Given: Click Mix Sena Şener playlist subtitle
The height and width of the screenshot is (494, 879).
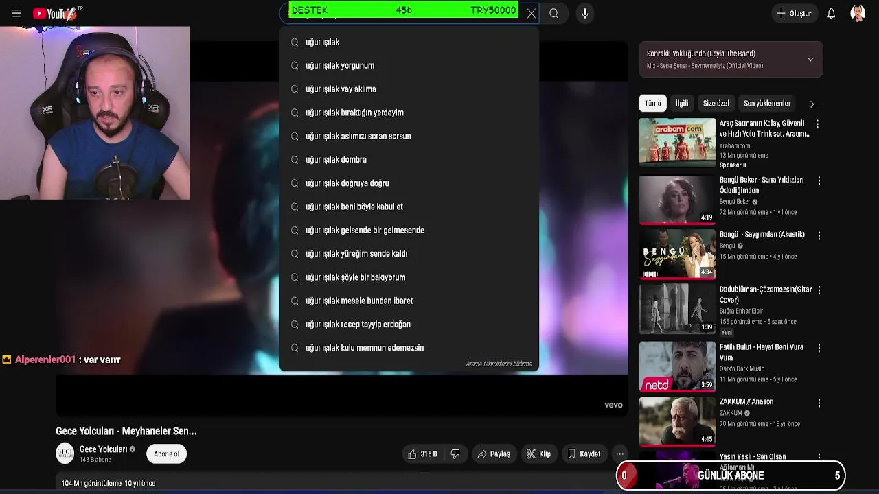Looking at the screenshot, I should 705,66.
